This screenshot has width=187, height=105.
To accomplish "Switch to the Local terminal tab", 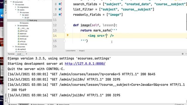I will pyautogui.click(x=19, y=54).
